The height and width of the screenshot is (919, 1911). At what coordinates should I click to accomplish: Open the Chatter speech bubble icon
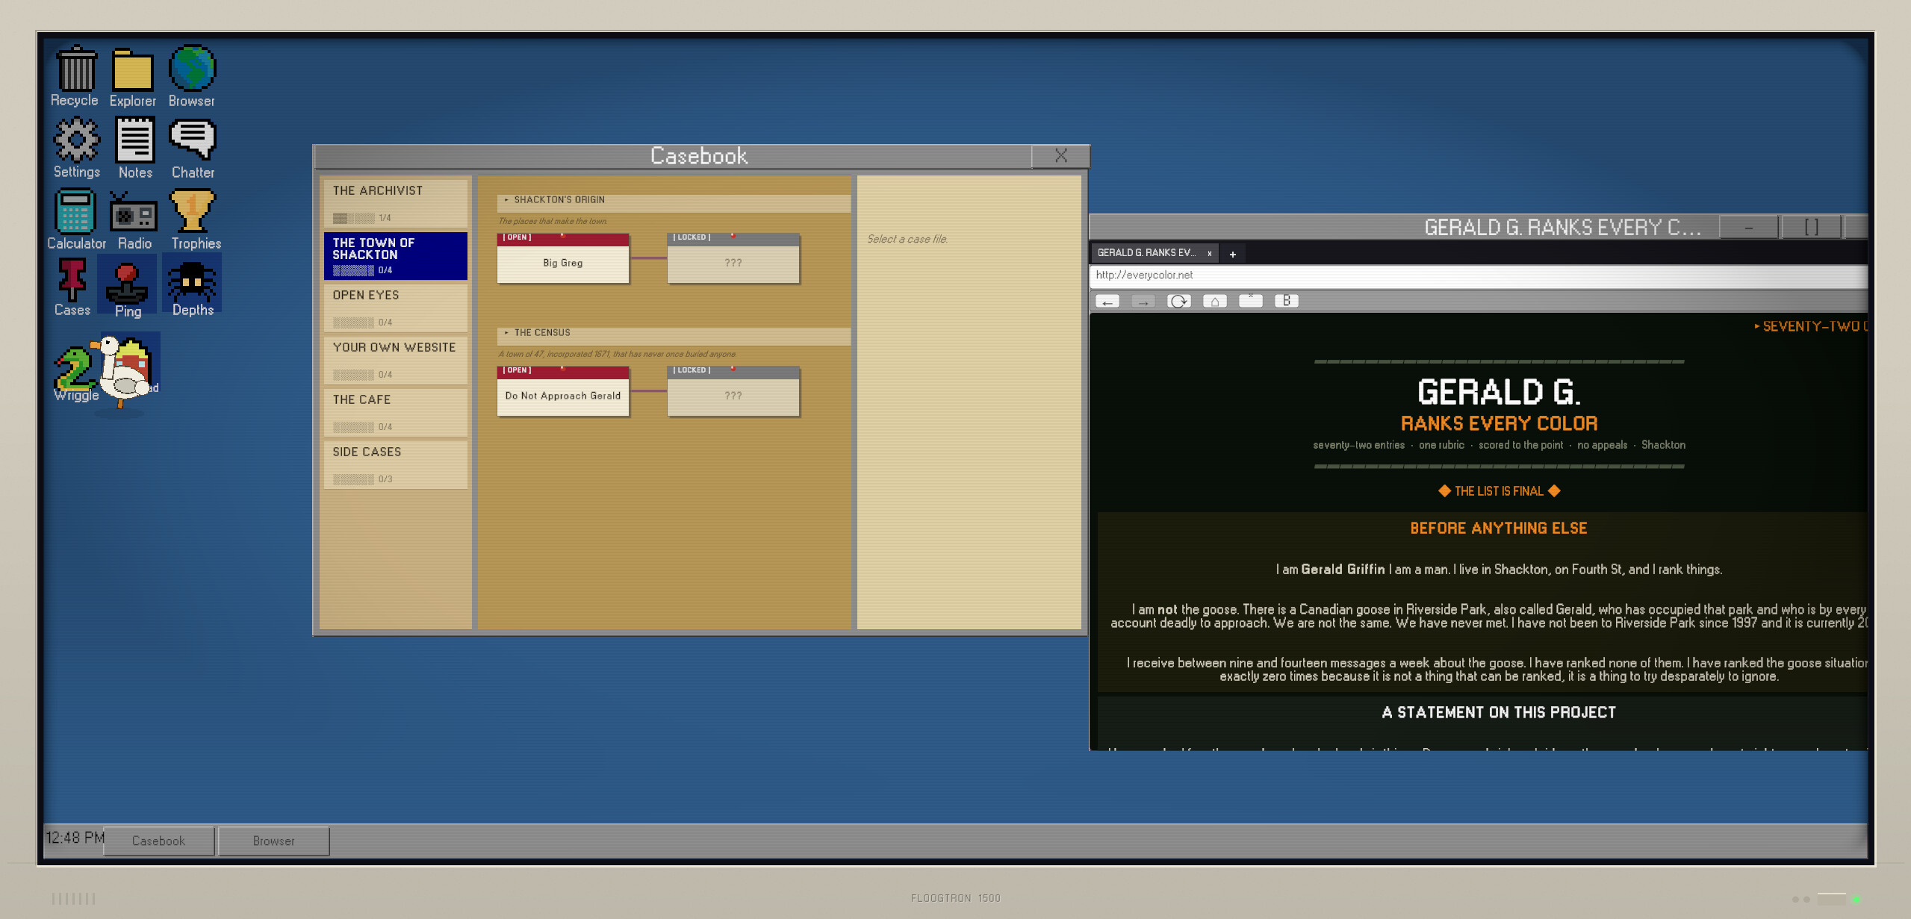(x=193, y=148)
